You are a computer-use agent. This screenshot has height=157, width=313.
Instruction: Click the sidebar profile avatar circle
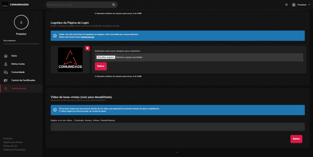pos(21,22)
